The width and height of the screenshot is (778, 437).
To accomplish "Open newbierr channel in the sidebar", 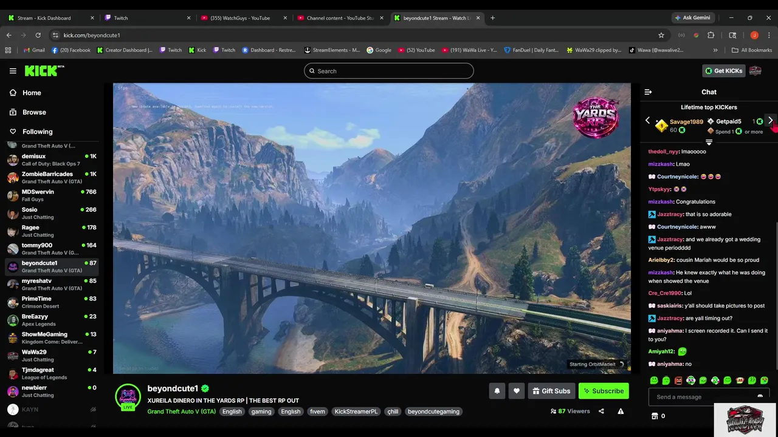I will (51, 391).
